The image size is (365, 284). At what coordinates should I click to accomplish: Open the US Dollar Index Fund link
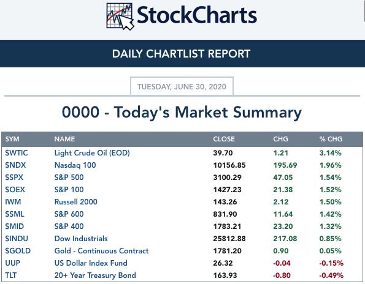point(91,263)
